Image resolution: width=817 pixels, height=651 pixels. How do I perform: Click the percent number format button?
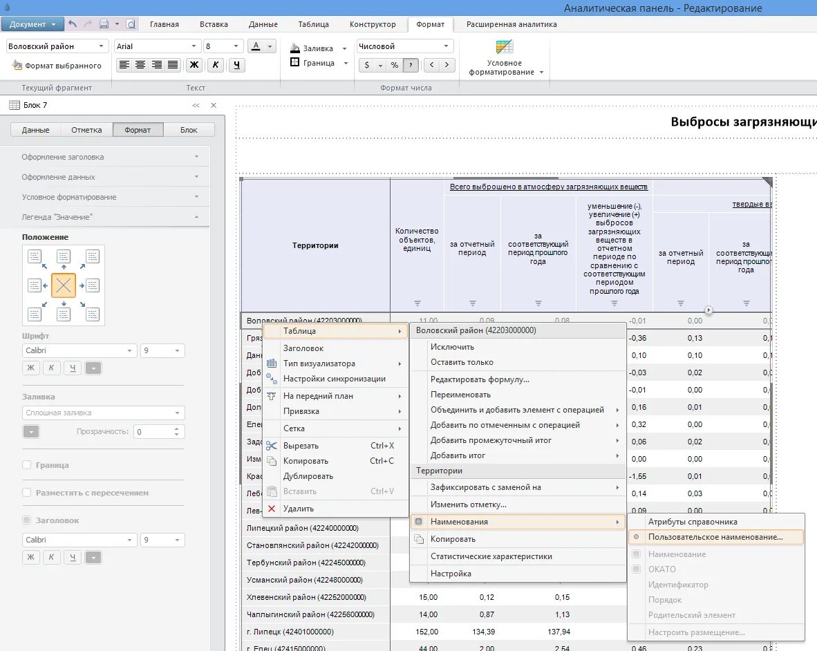point(394,65)
